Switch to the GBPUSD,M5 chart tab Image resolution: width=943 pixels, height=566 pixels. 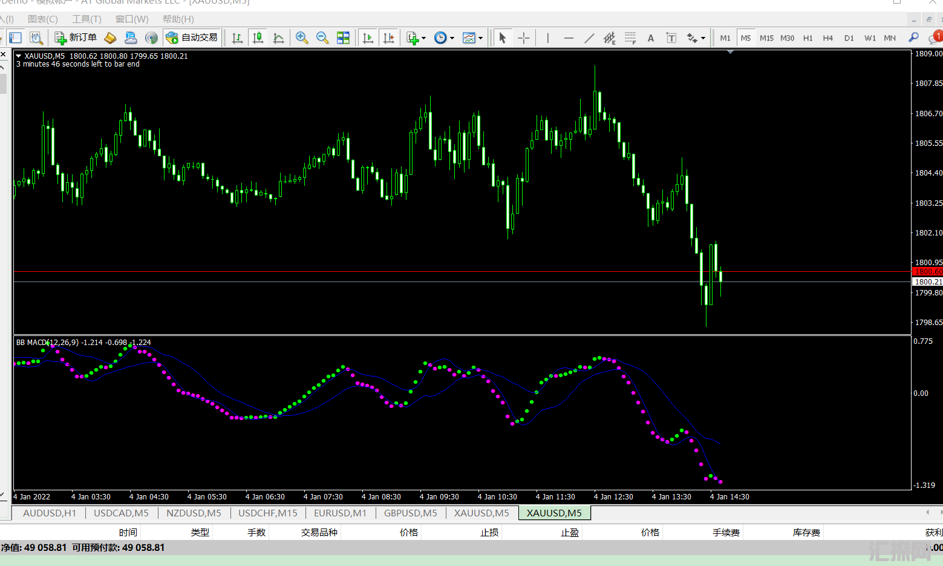point(410,513)
